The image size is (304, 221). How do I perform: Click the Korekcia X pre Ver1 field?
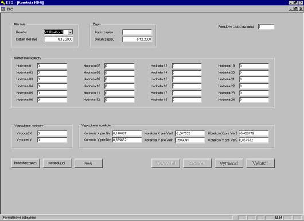click(x=190, y=133)
